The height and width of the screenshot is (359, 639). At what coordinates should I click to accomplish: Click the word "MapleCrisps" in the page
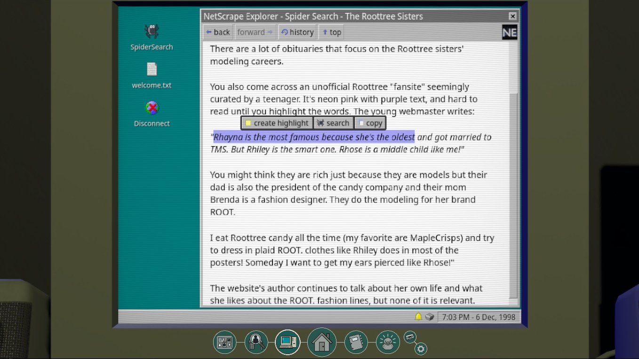pyautogui.click(x=436, y=238)
